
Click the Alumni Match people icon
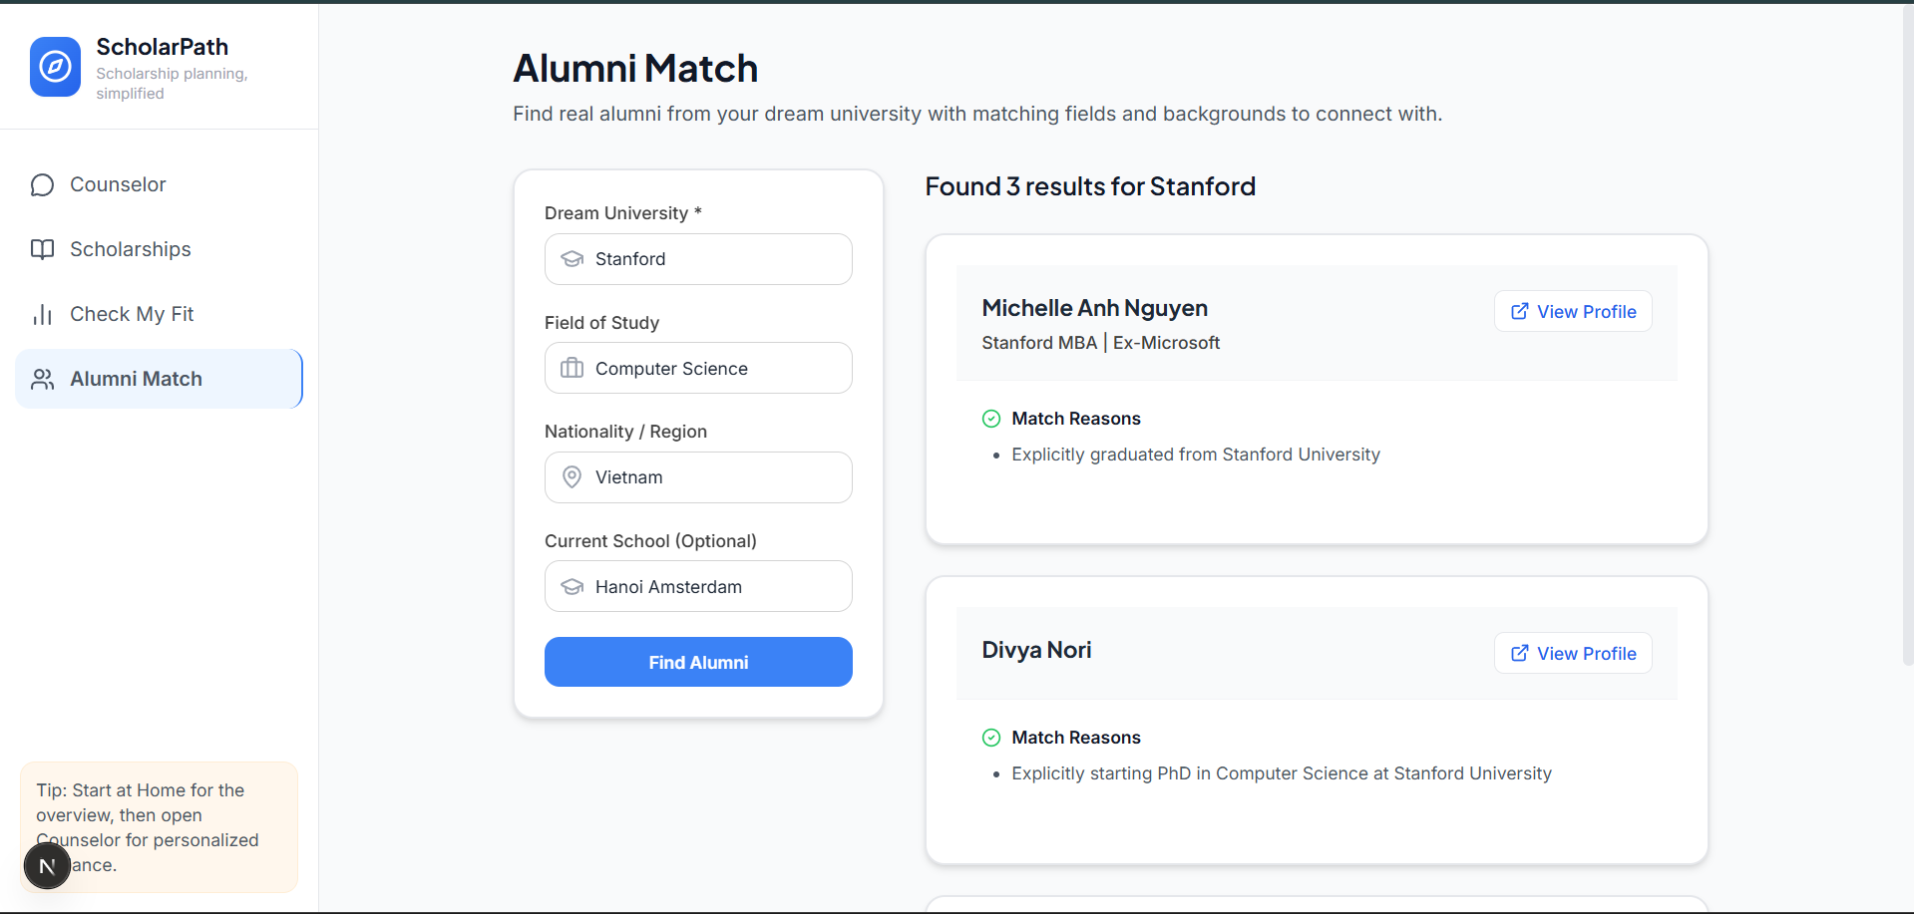pos(42,380)
